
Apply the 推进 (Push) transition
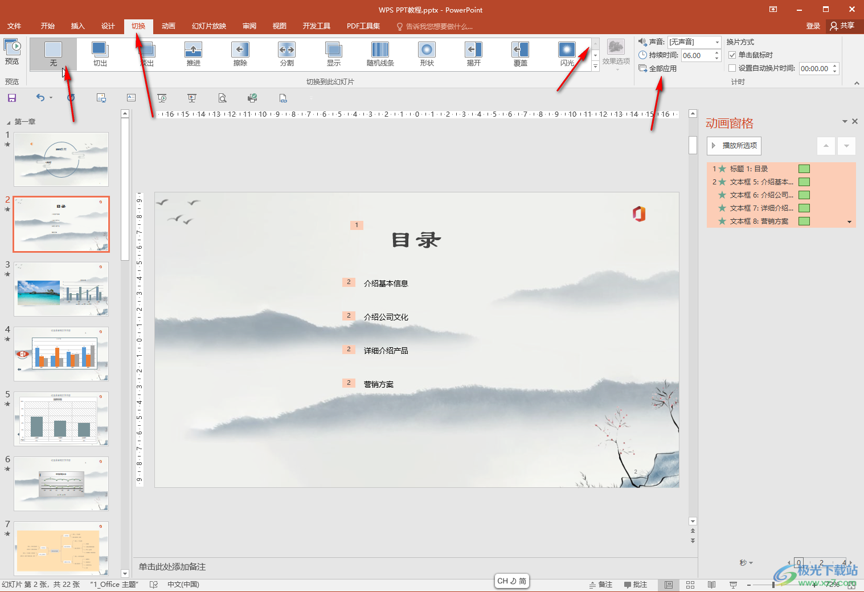pyautogui.click(x=194, y=54)
